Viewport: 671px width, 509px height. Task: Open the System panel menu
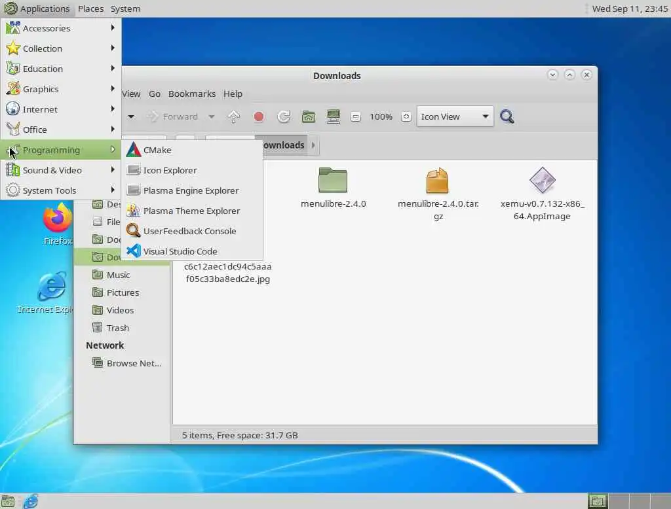[x=125, y=9]
